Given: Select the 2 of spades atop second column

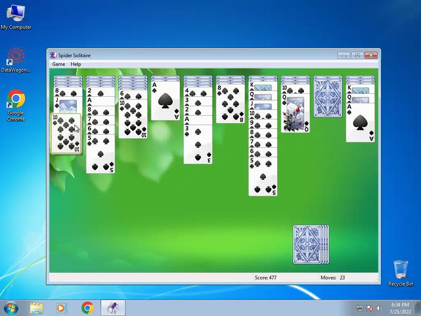Looking at the screenshot, I should click(x=100, y=92).
